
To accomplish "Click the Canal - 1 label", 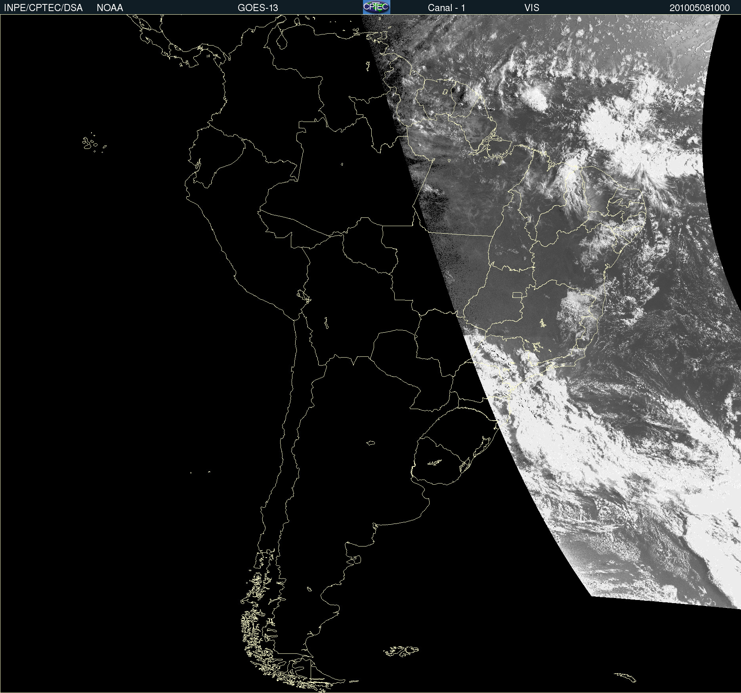I will (x=447, y=8).
